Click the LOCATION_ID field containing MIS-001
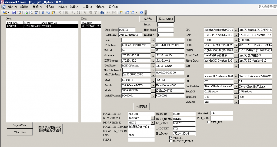277x147 pixels. [141, 114]
